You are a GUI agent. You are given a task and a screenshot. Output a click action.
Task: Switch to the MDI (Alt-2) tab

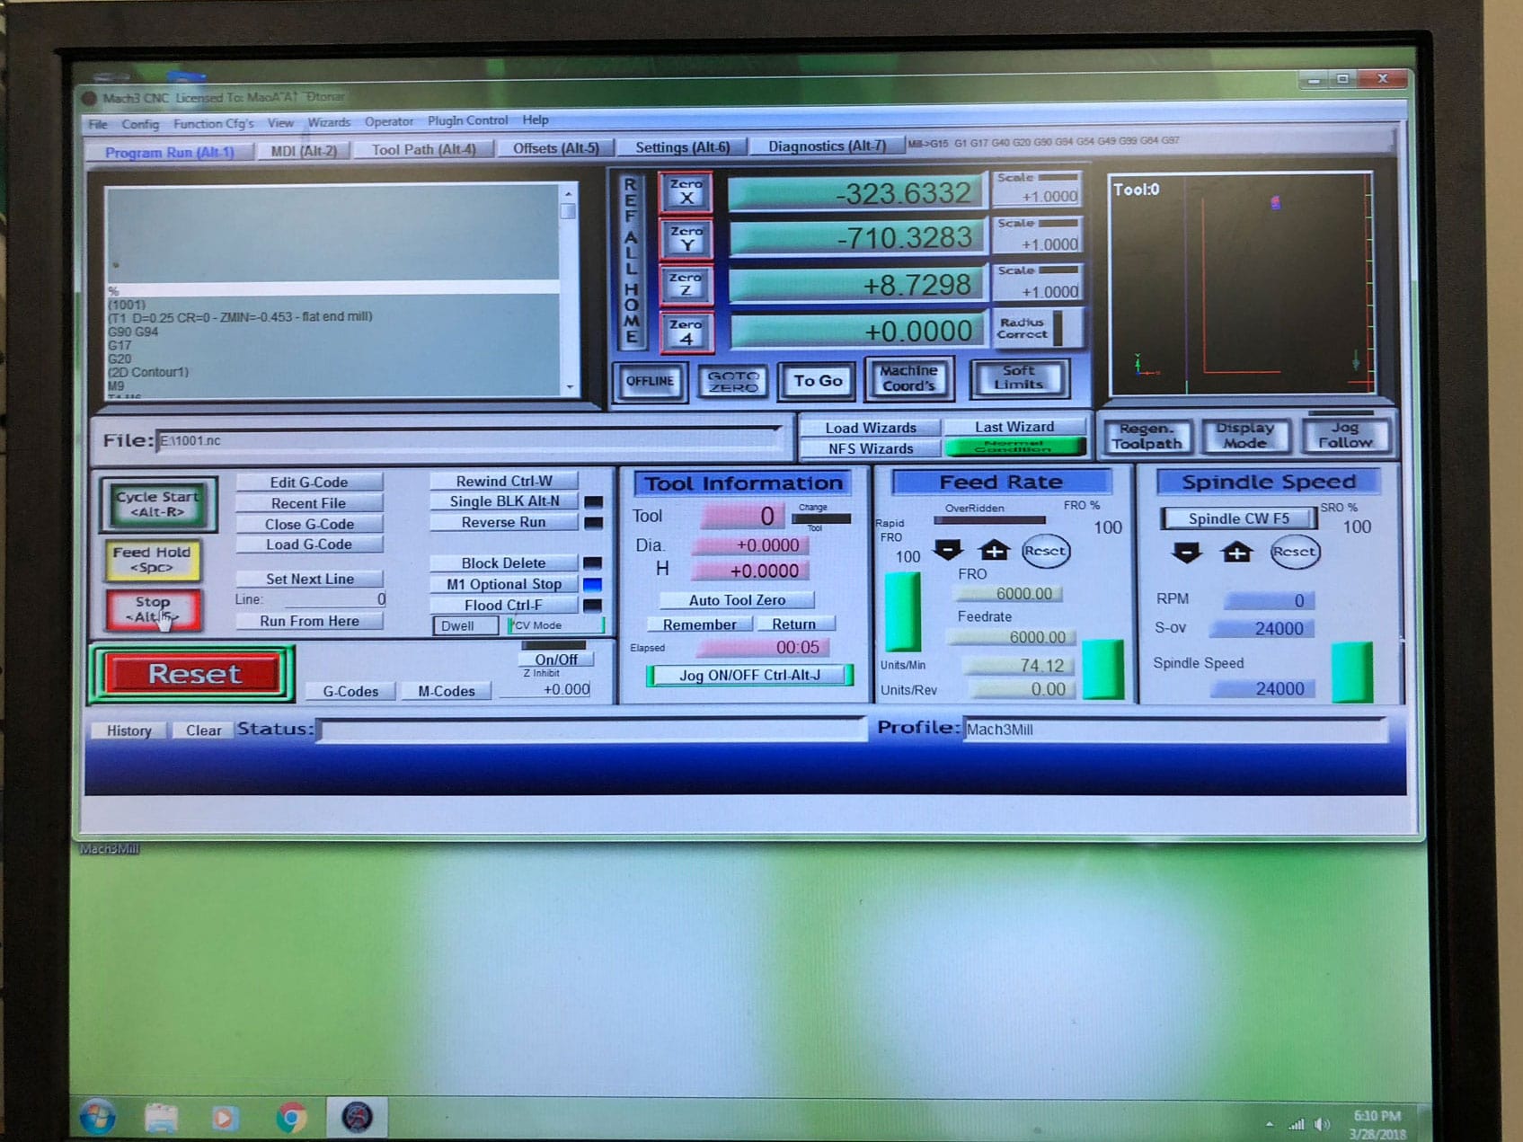304,151
